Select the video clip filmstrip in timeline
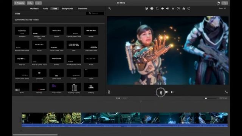 click(x=124, y=118)
